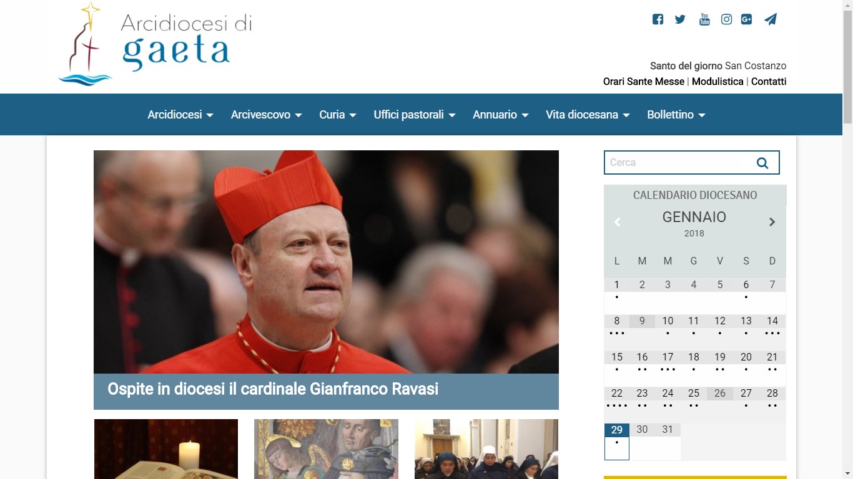Expand the Uffici pastorali dropdown

point(414,115)
